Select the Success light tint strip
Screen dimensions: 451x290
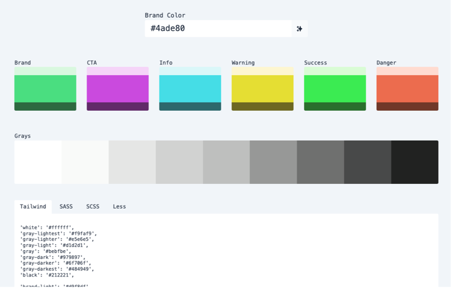[x=335, y=71]
